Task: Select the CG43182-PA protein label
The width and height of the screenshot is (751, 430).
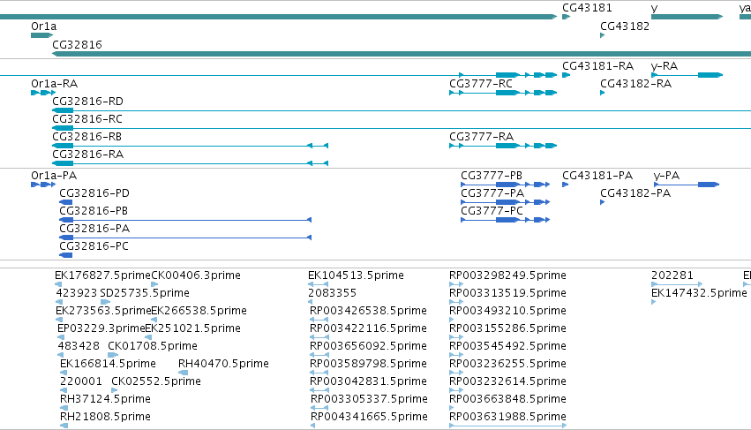Action: [x=635, y=193]
